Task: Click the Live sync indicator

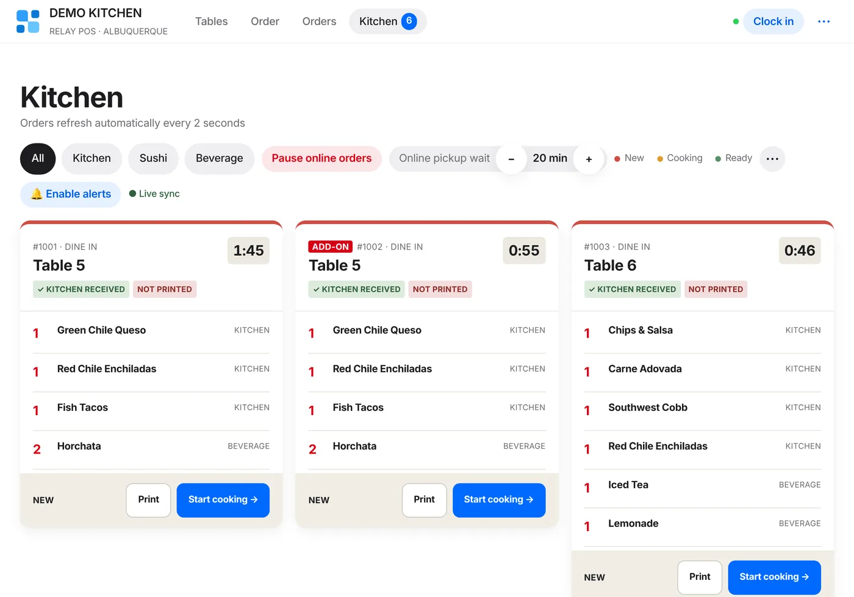Action: pyautogui.click(x=154, y=194)
